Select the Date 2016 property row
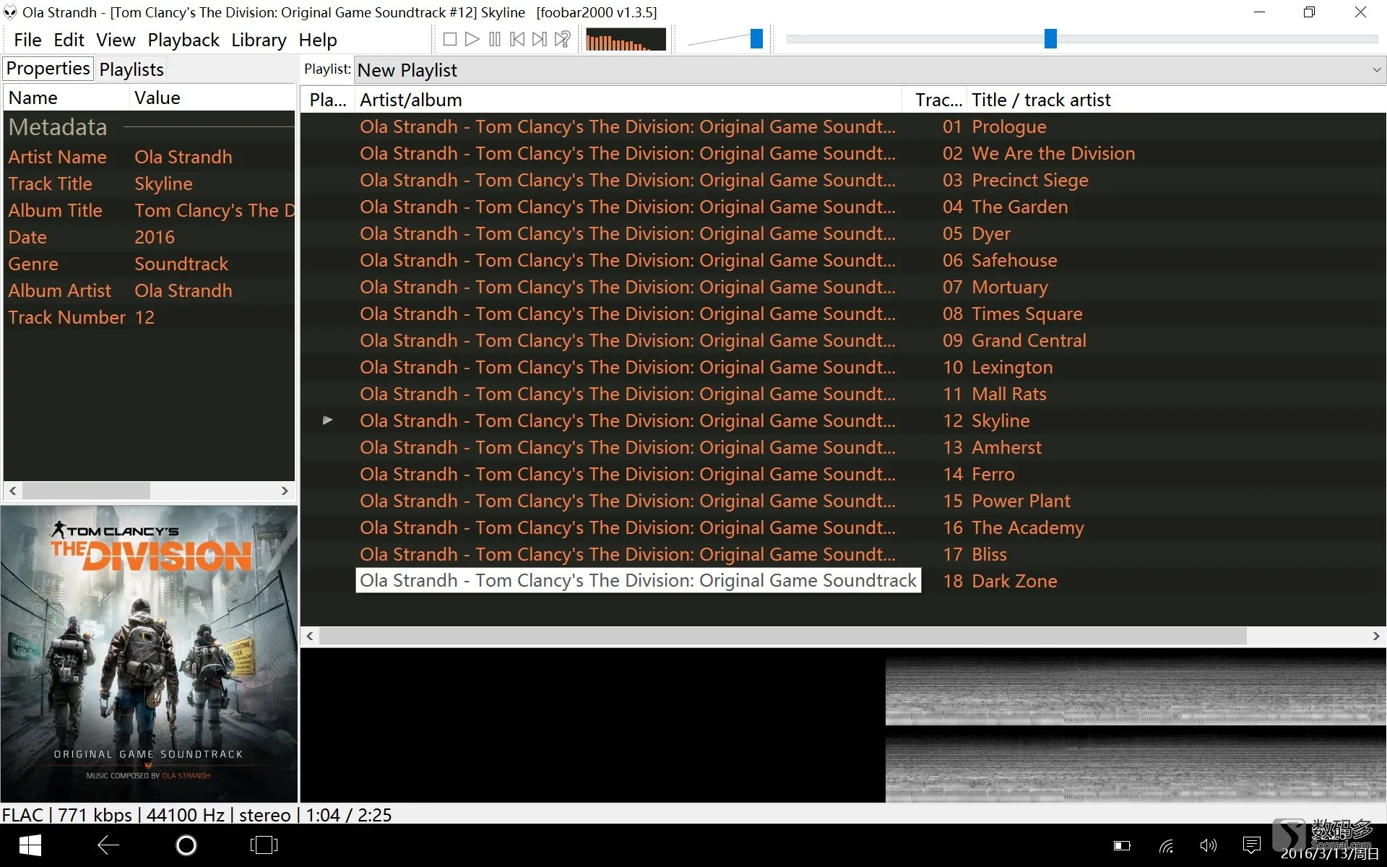The width and height of the screenshot is (1387, 867). point(150,237)
